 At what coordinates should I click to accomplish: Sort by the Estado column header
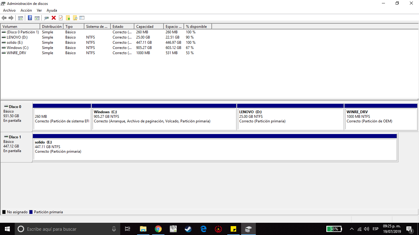[122, 27]
